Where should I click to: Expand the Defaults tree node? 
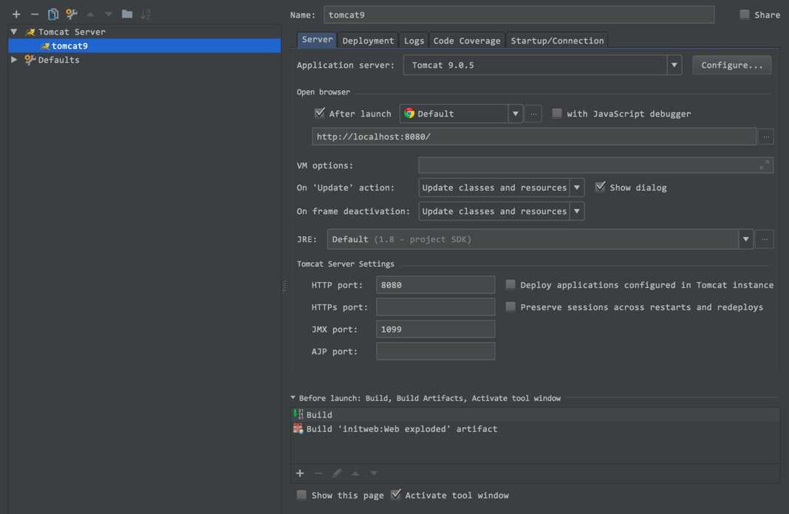click(14, 60)
